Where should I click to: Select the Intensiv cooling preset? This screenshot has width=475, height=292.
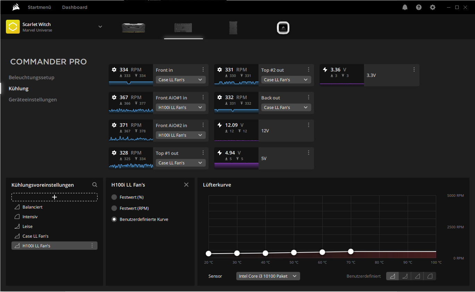54,216
